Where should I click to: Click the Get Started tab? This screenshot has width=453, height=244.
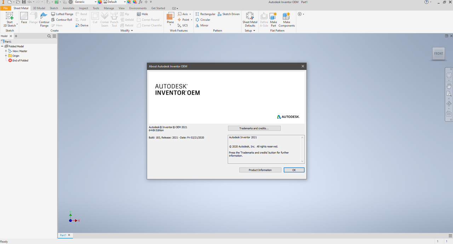click(x=158, y=8)
